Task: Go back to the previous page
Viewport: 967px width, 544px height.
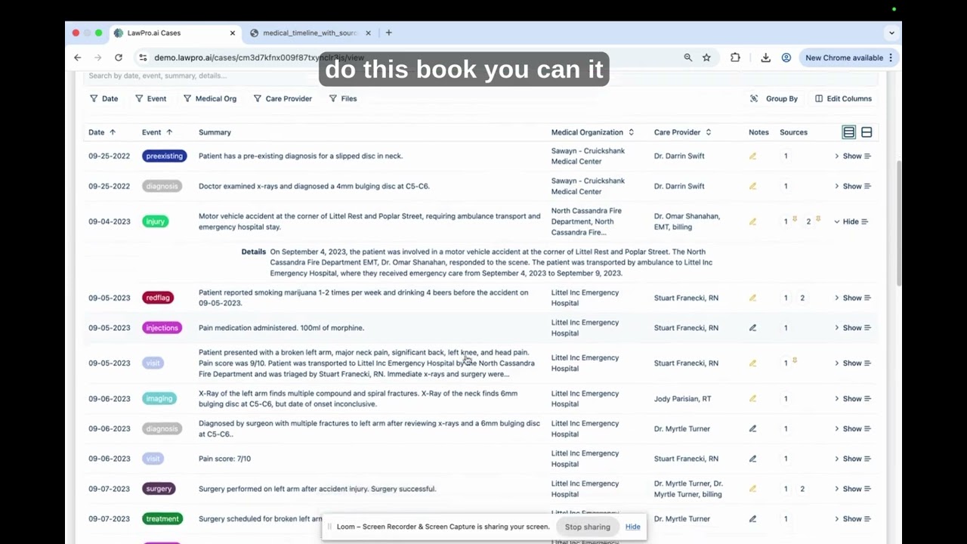Action: pyautogui.click(x=77, y=57)
